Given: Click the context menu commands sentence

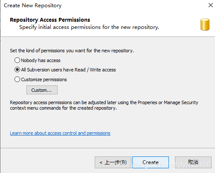Looking at the screenshot, I should click(x=63, y=108).
